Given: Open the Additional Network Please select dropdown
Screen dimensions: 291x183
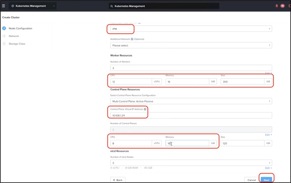Looking at the screenshot, I should [191, 45].
